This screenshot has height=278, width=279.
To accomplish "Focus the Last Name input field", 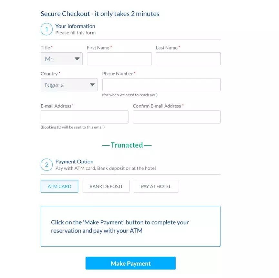I will point(188,59).
